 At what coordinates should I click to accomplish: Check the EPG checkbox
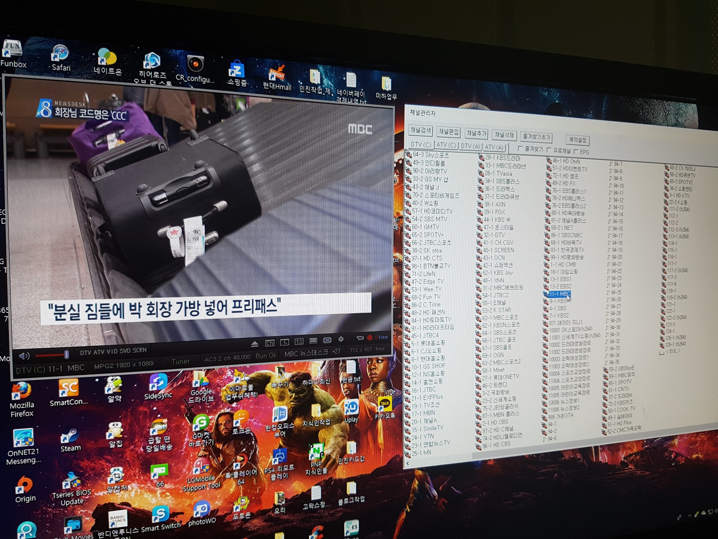576,152
